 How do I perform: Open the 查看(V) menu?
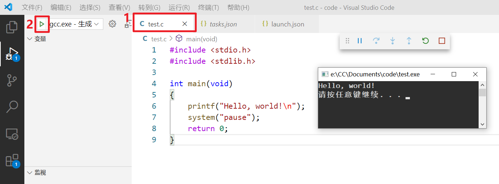click(x=119, y=7)
